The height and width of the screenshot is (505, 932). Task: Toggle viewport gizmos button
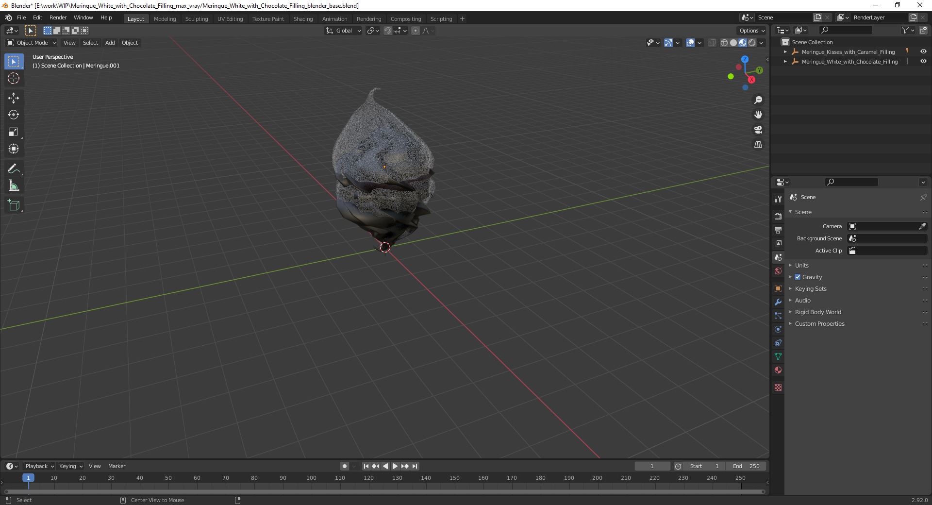pyautogui.click(x=668, y=43)
